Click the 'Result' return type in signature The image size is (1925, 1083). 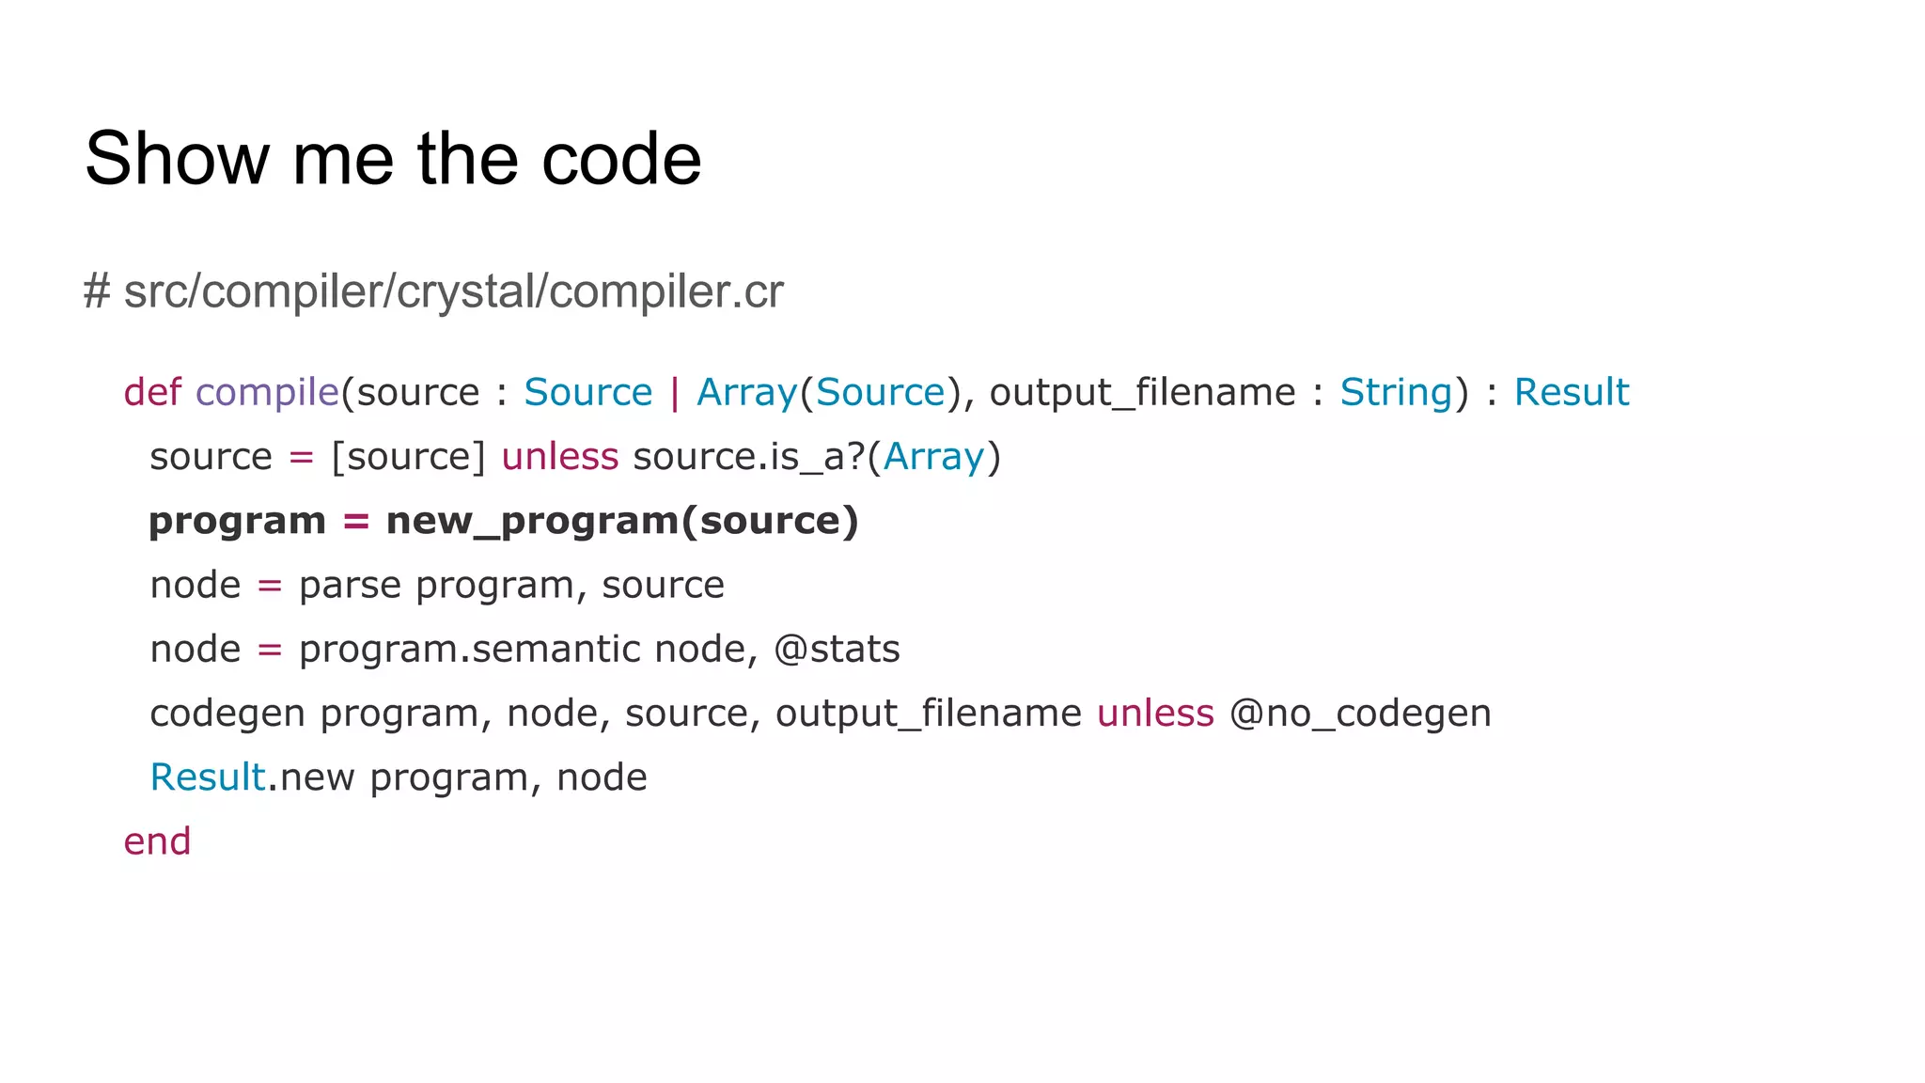coord(1571,392)
